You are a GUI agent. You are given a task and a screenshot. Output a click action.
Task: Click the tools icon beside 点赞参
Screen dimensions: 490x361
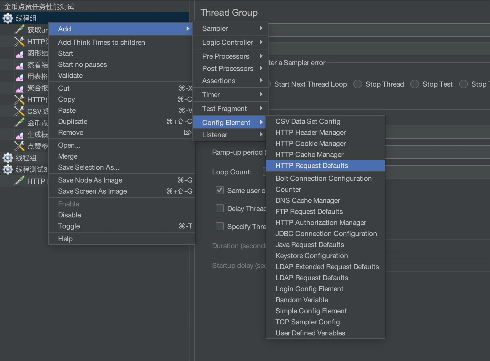(19, 146)
